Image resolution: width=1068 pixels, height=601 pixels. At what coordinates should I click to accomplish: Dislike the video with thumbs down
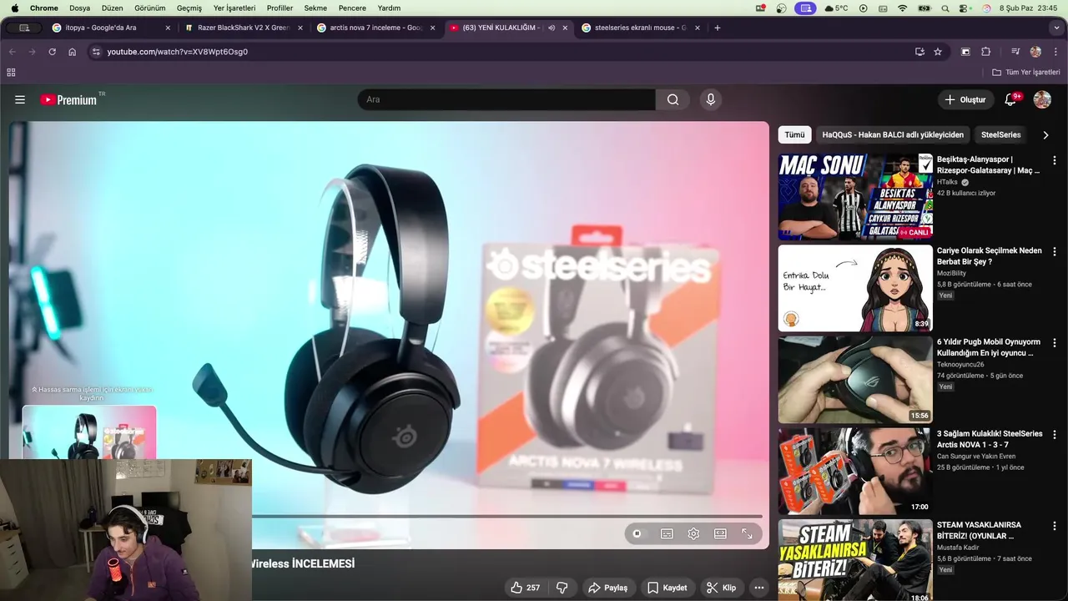(x=562, y=588)
